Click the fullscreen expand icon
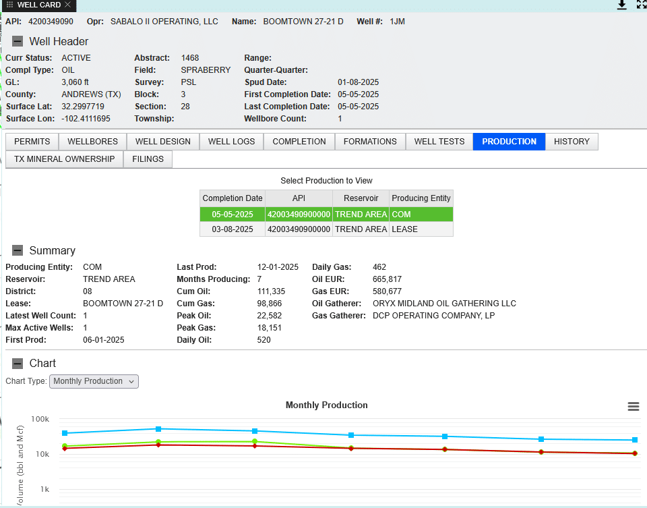The height and width of the screenshot is (508, 647). [641, 5]
